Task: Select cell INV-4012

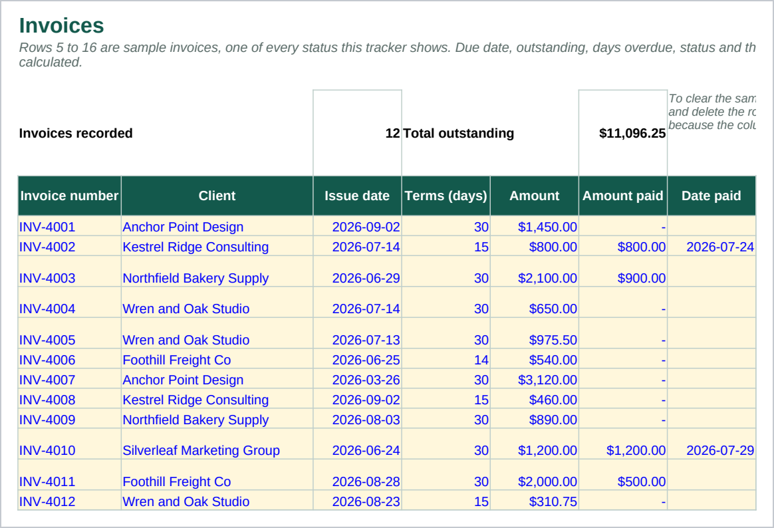Action: (70, 500)
